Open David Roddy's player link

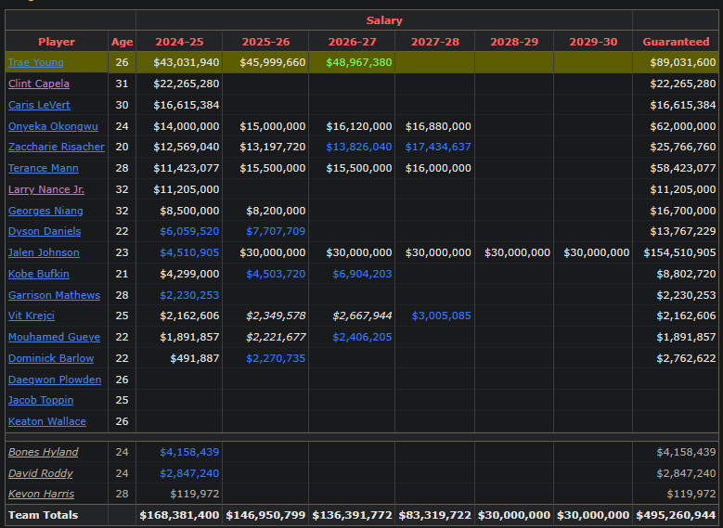tap(41, 473)
